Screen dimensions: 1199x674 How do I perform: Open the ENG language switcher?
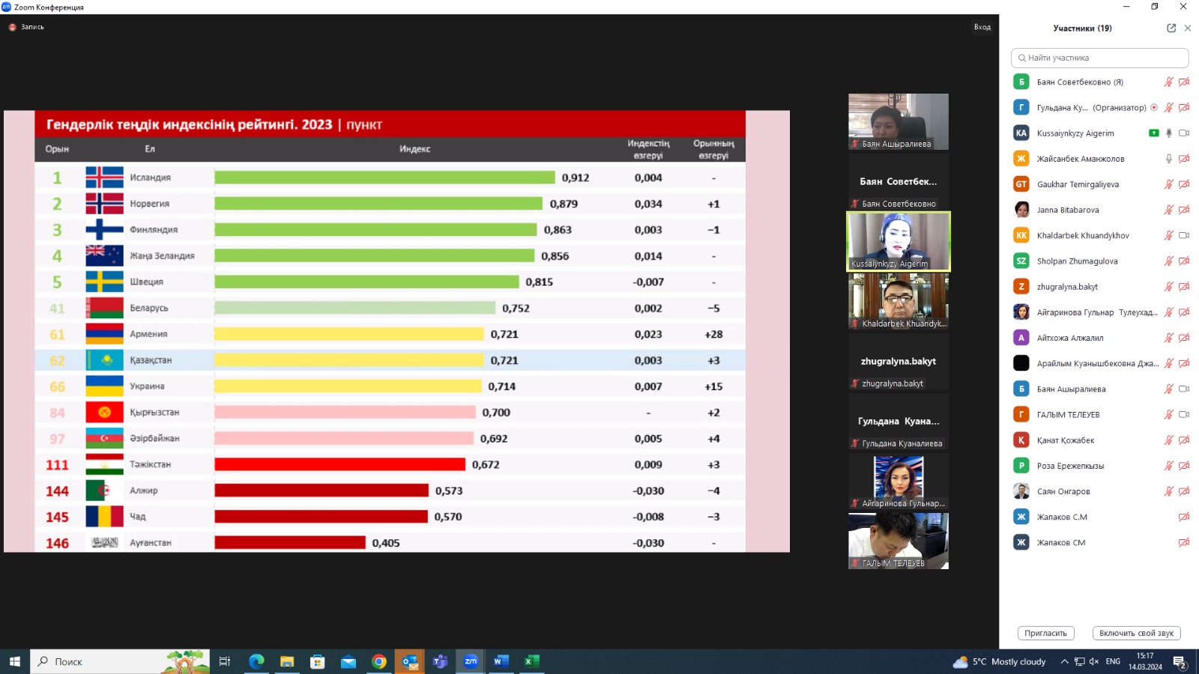coord(1113,661)
